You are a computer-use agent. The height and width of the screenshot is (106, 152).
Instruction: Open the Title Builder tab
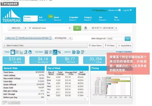click(117, 19)
